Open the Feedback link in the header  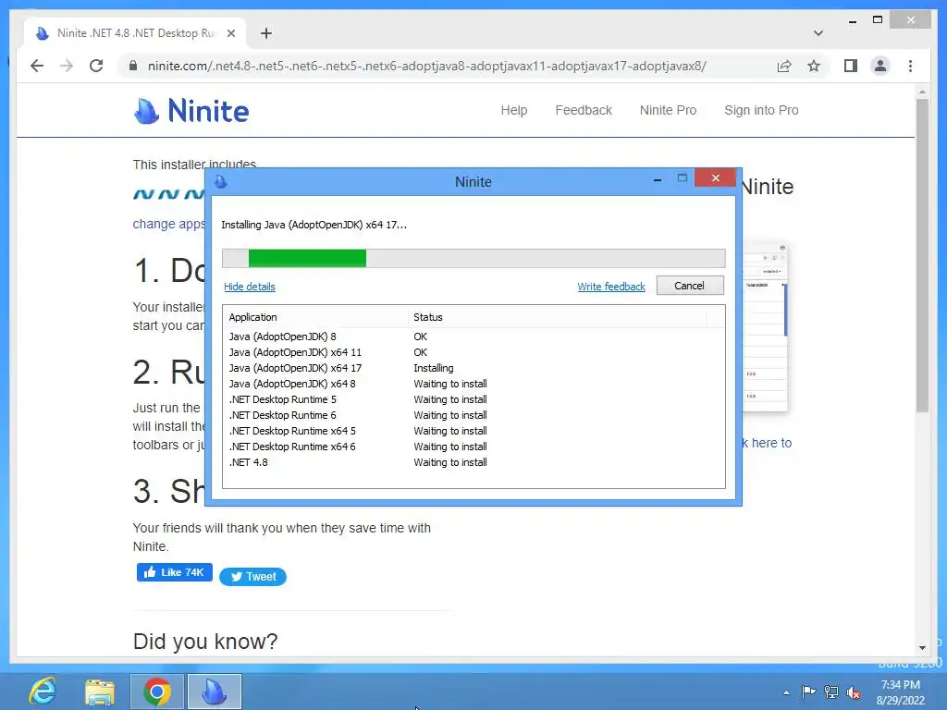584,110
